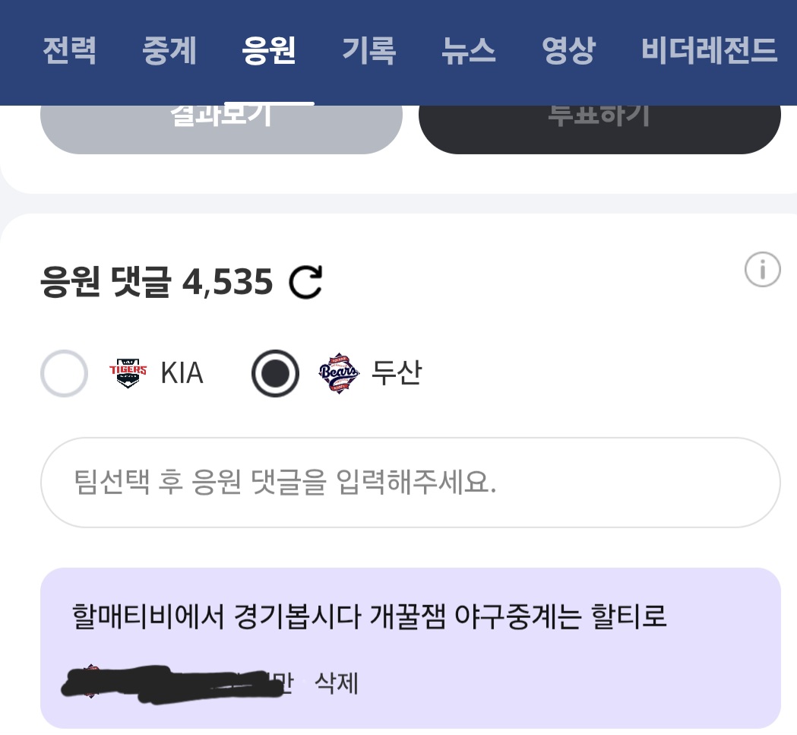Focus the cheer comment input field

click(410, 483)
